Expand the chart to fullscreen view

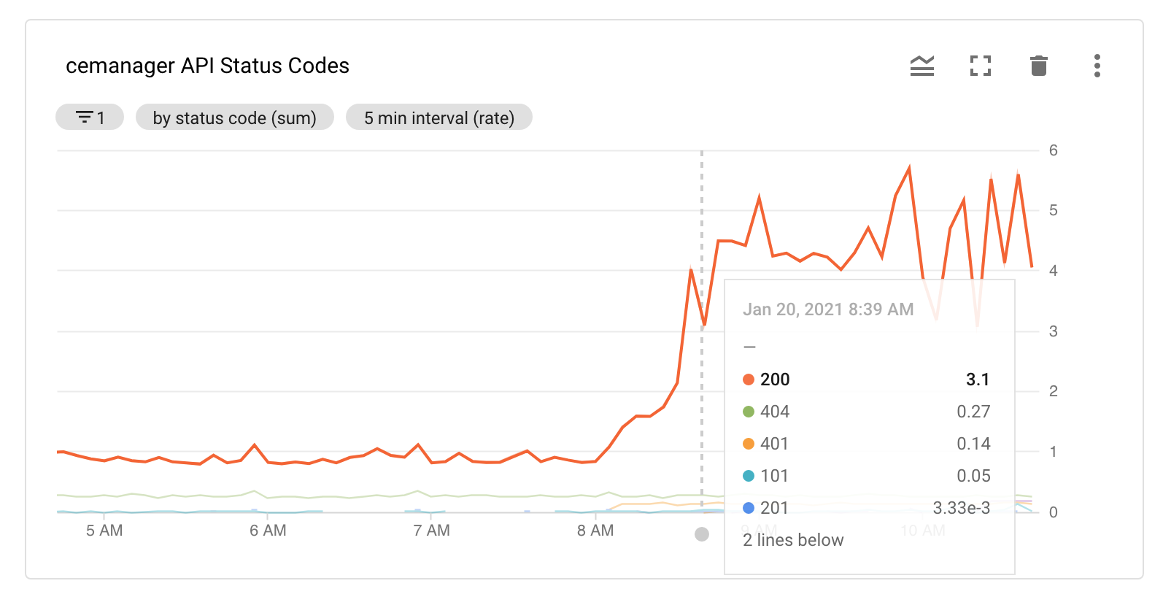click(x=981, y=66)
